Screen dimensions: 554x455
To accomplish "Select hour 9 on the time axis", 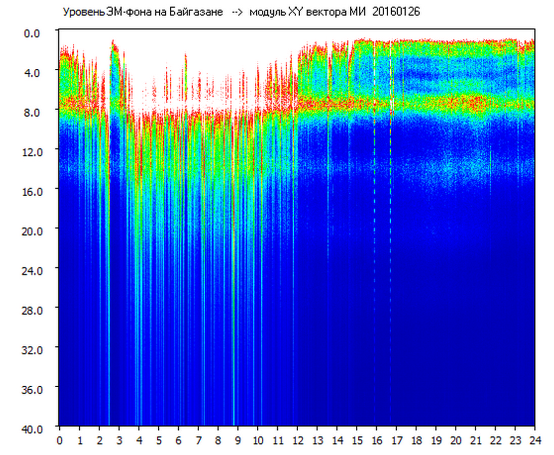I will pos(238,440).
